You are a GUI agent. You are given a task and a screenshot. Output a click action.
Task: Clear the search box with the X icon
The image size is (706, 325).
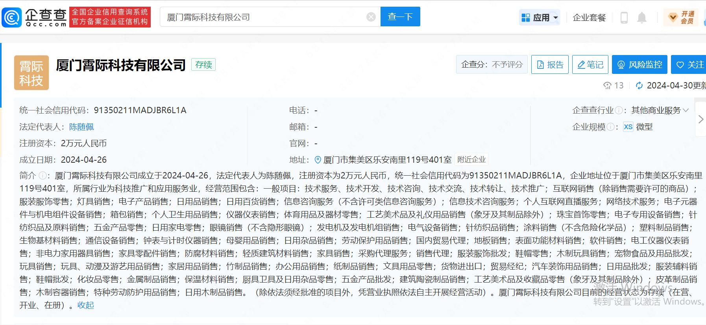coord(371,17)
